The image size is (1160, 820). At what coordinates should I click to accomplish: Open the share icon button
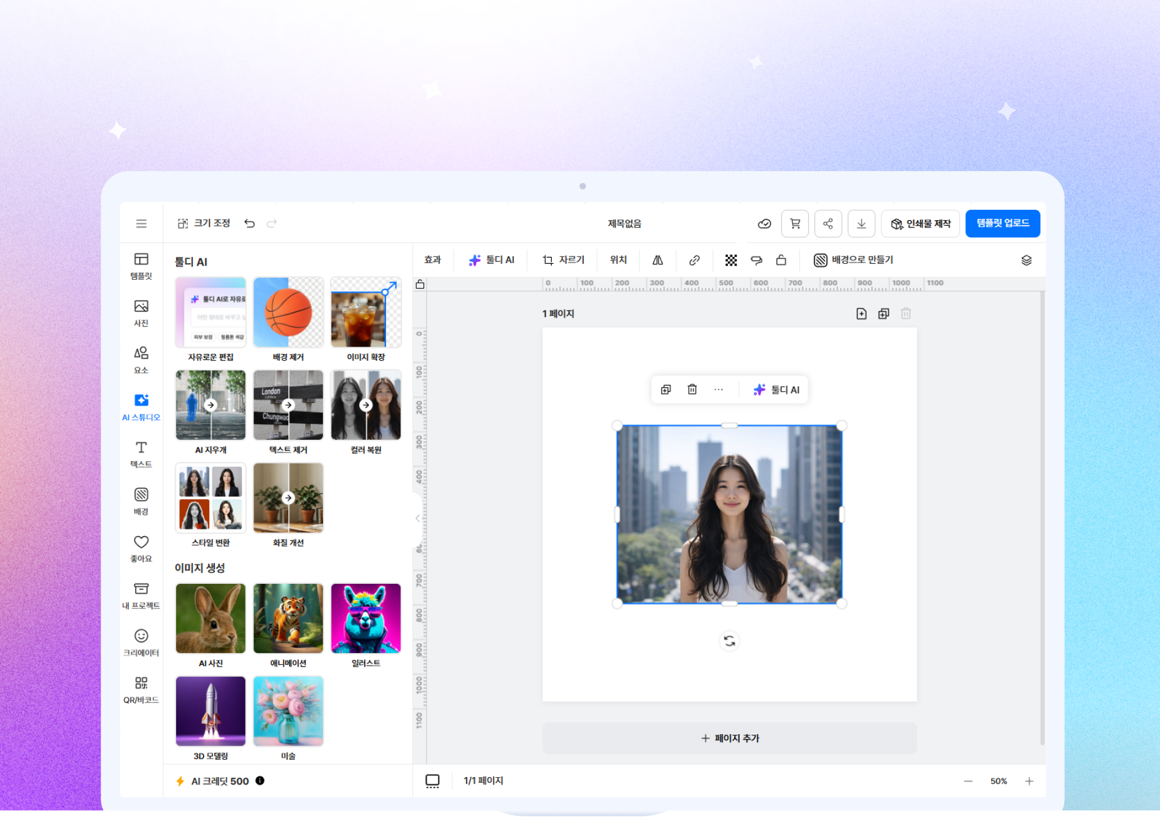828,224
